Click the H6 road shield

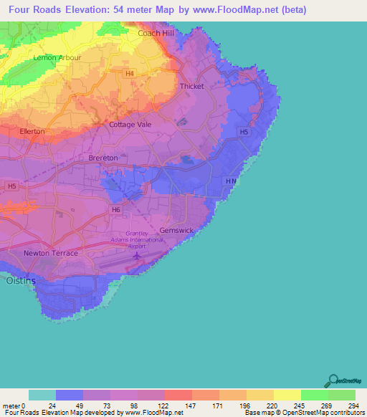(x=116, y=209)
